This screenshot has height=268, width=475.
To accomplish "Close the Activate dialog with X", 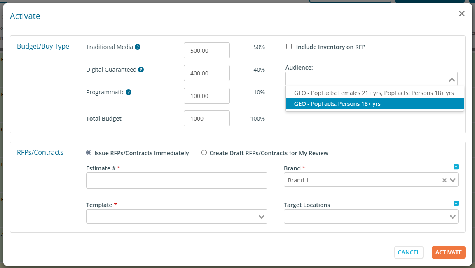I will coord(461,14).
